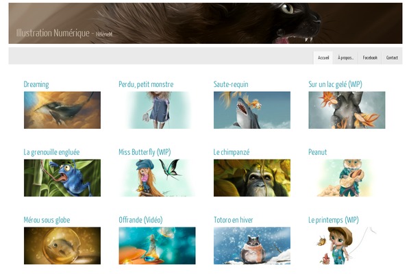This screenshot has height=274, width=411.
Task: View the Offrande video thumbnail
Action: coord(157,246)
